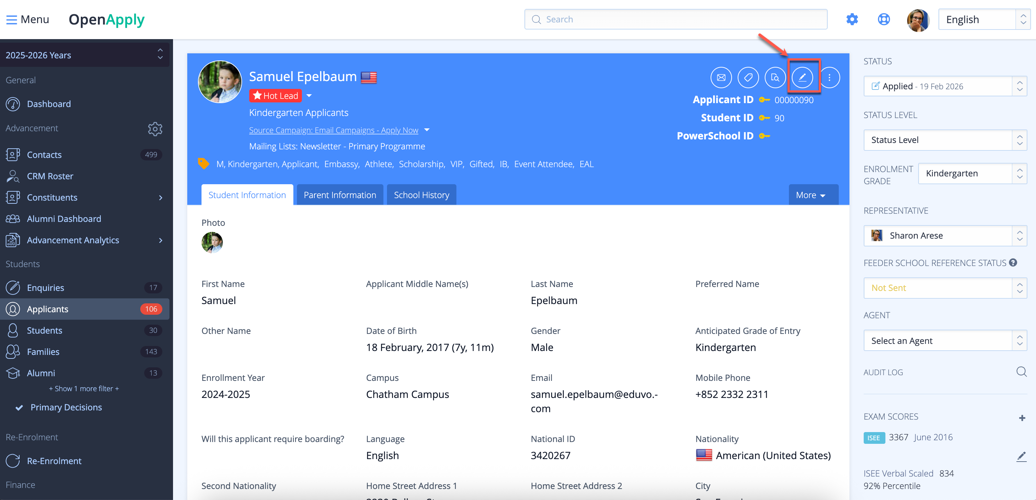Add a new exam score with the plus icon
The image size is (1036, 500).
(1022, 417)
